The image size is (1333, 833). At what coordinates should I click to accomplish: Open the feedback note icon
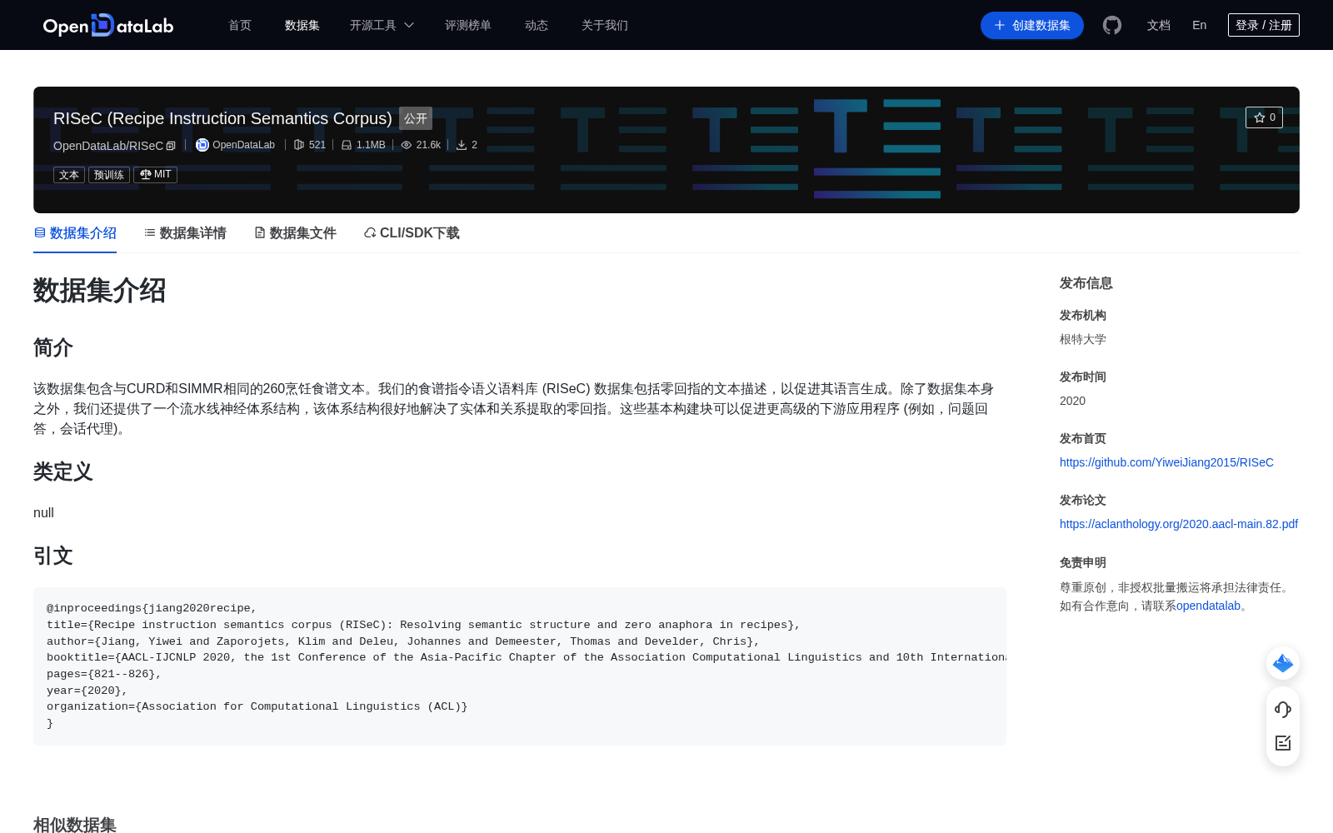point(1283,743)
